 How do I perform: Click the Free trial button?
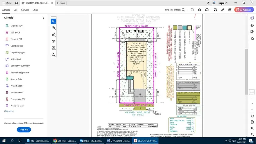pos(24,129)
